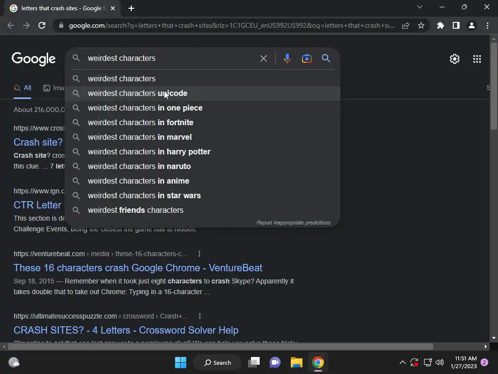Click the taskbar Search box
This screenshot has width=498, height=374.
click(217, 362)
